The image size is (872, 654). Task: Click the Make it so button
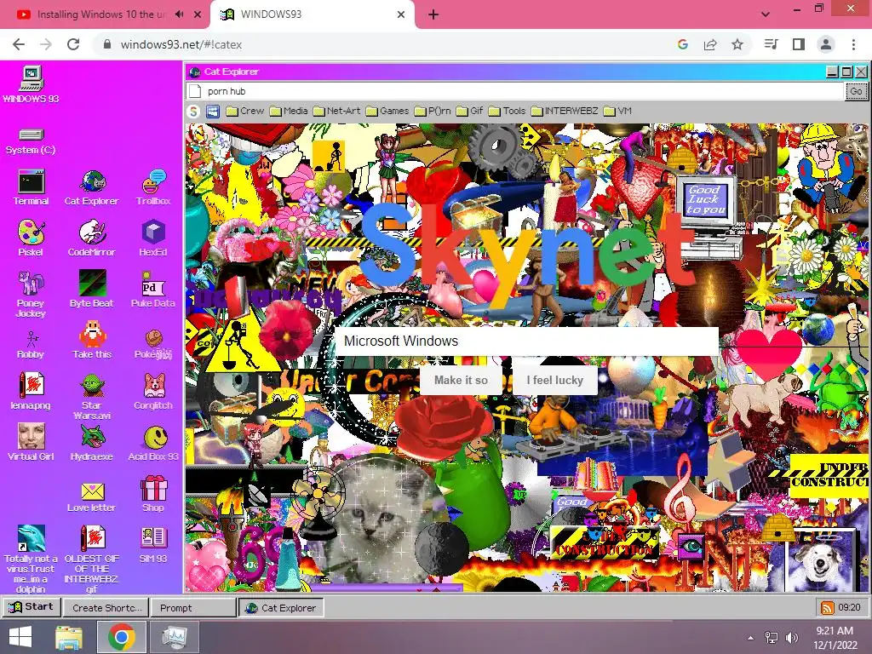[461, 380]
